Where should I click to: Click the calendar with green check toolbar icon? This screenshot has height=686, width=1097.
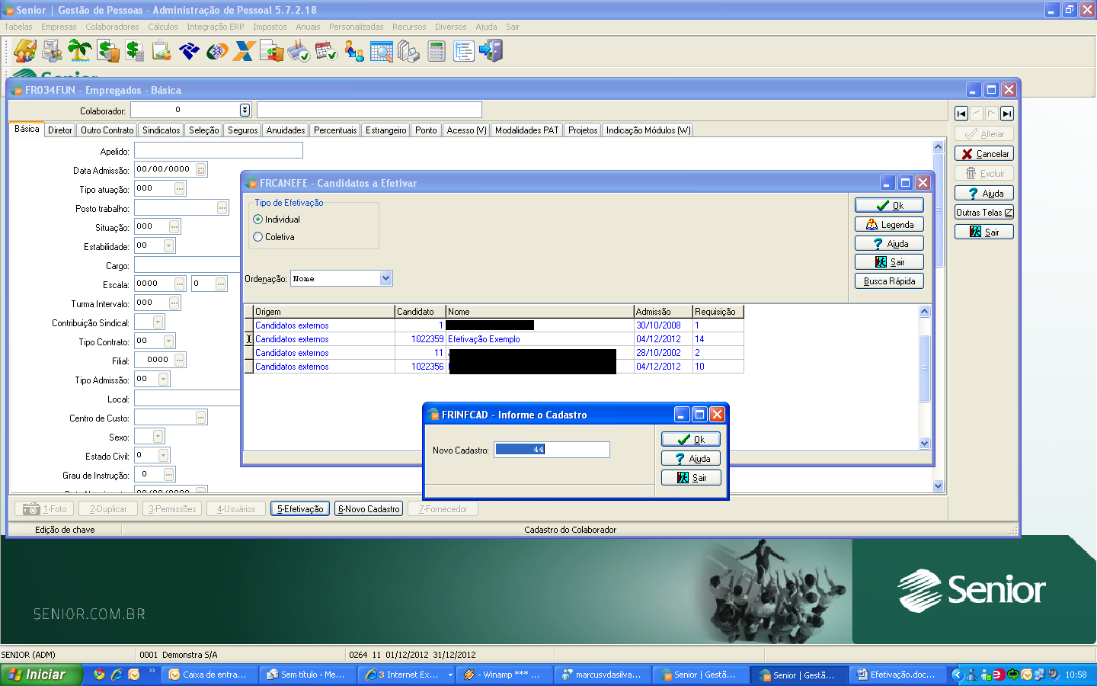tap(327, 51)
